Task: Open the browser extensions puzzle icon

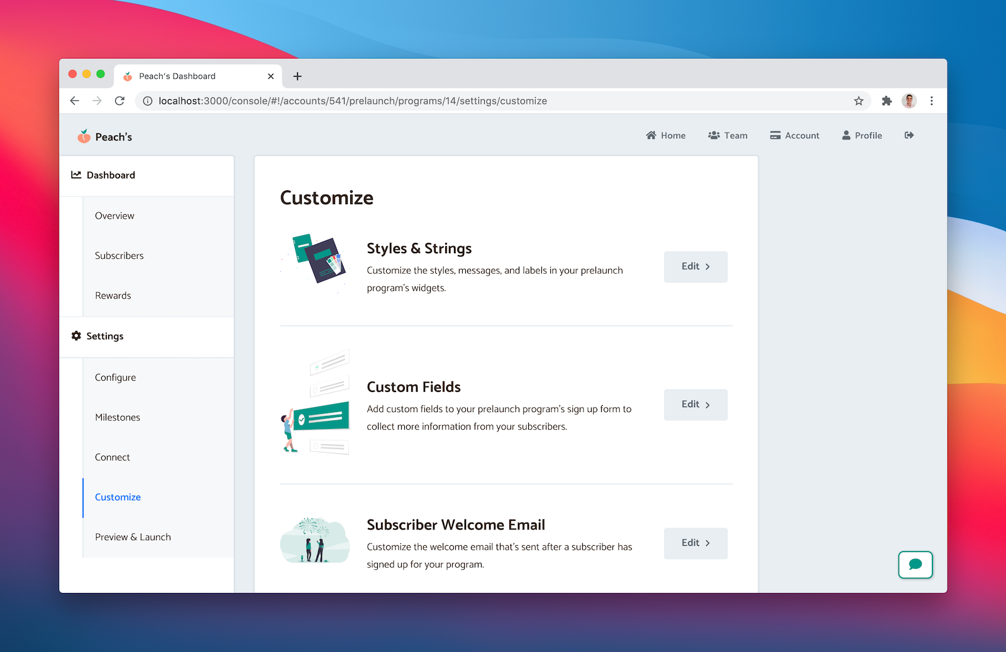Action: [887, 101]
